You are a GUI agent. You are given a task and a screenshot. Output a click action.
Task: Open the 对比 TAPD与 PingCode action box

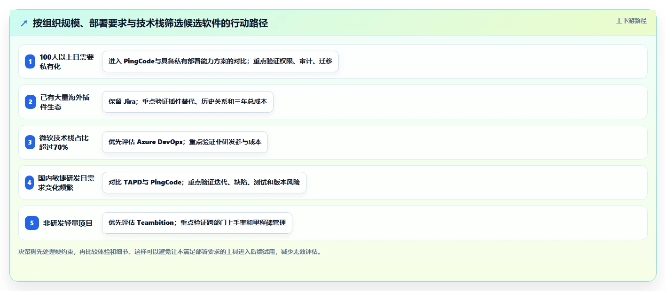[204, 183]
